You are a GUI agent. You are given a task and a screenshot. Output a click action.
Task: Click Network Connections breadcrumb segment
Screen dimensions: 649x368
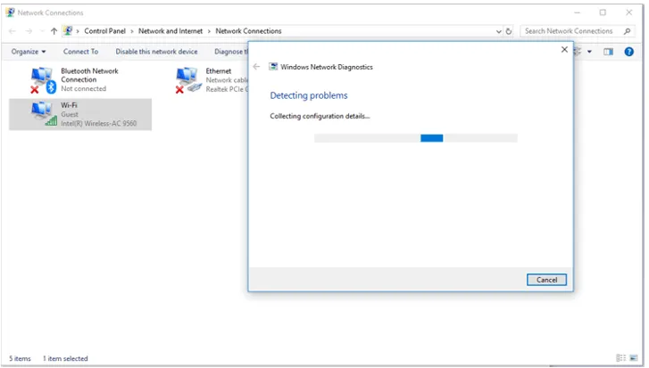[x=248, y=31]
